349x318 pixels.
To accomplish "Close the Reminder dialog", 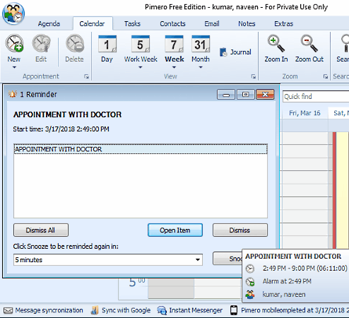I will [265, 95].
